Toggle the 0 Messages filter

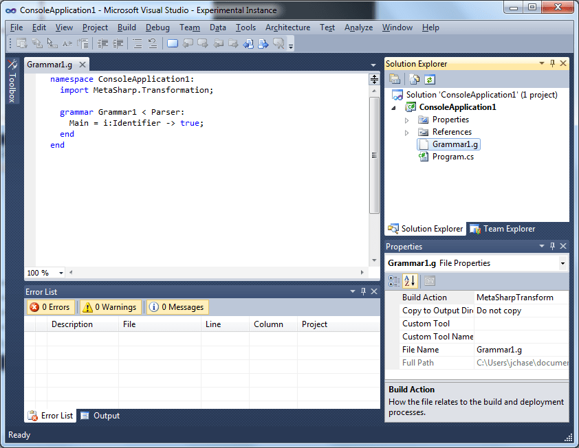(177, 307)
